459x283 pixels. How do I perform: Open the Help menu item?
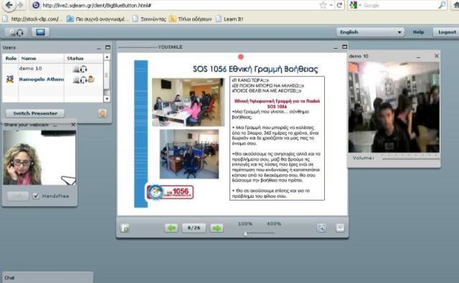[419, 32]
